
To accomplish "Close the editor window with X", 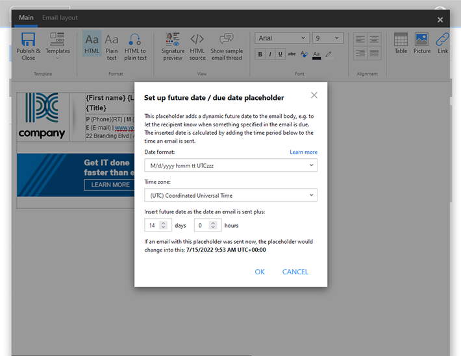I will point(440,19).
